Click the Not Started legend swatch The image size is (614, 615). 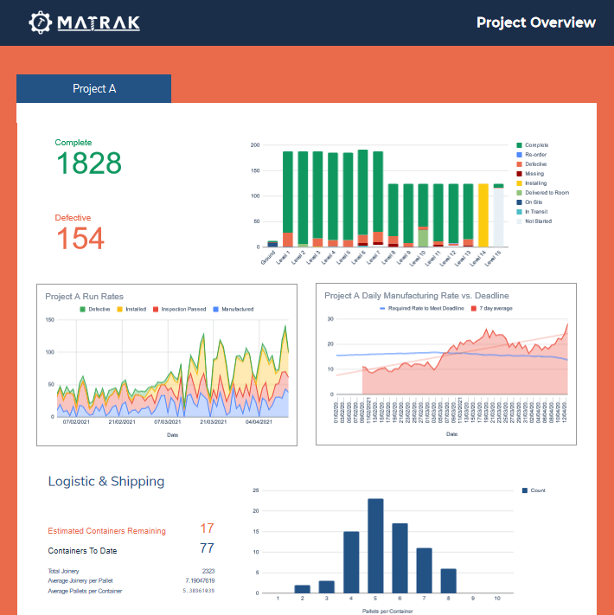519,221
